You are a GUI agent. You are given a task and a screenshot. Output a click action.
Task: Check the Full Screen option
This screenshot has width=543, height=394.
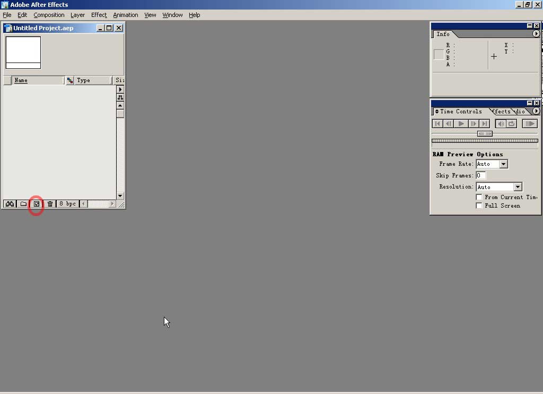(479, 205)
